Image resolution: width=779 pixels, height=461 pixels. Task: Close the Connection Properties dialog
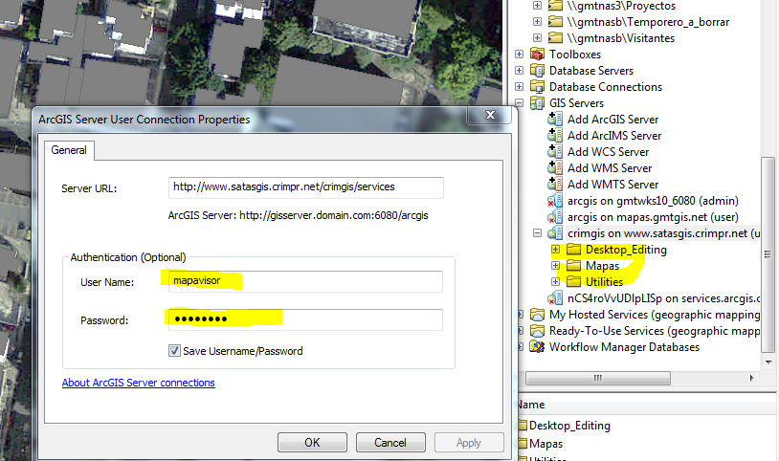490,115
